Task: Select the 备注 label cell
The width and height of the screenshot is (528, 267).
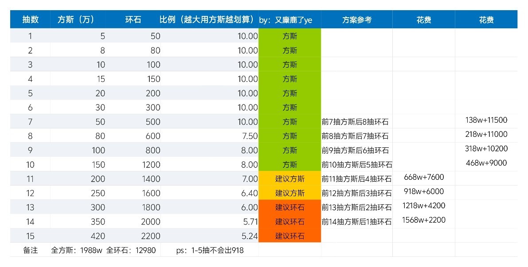Action: pos(30,250)
